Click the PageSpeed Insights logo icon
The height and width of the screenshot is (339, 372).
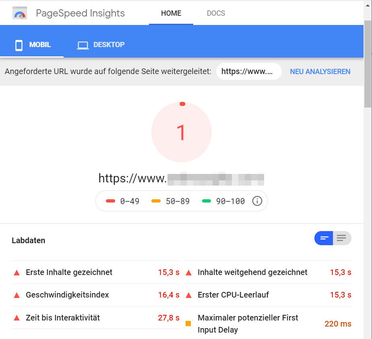point(20,13)
